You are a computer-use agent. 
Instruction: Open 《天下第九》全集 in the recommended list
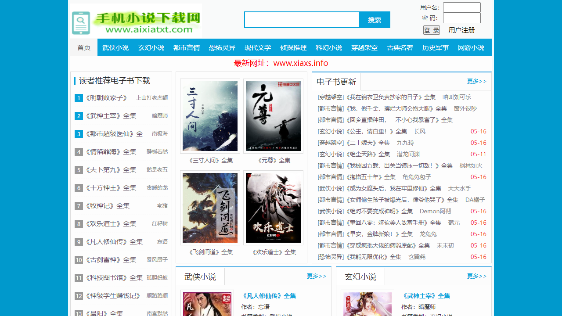(x=111, y=170)
